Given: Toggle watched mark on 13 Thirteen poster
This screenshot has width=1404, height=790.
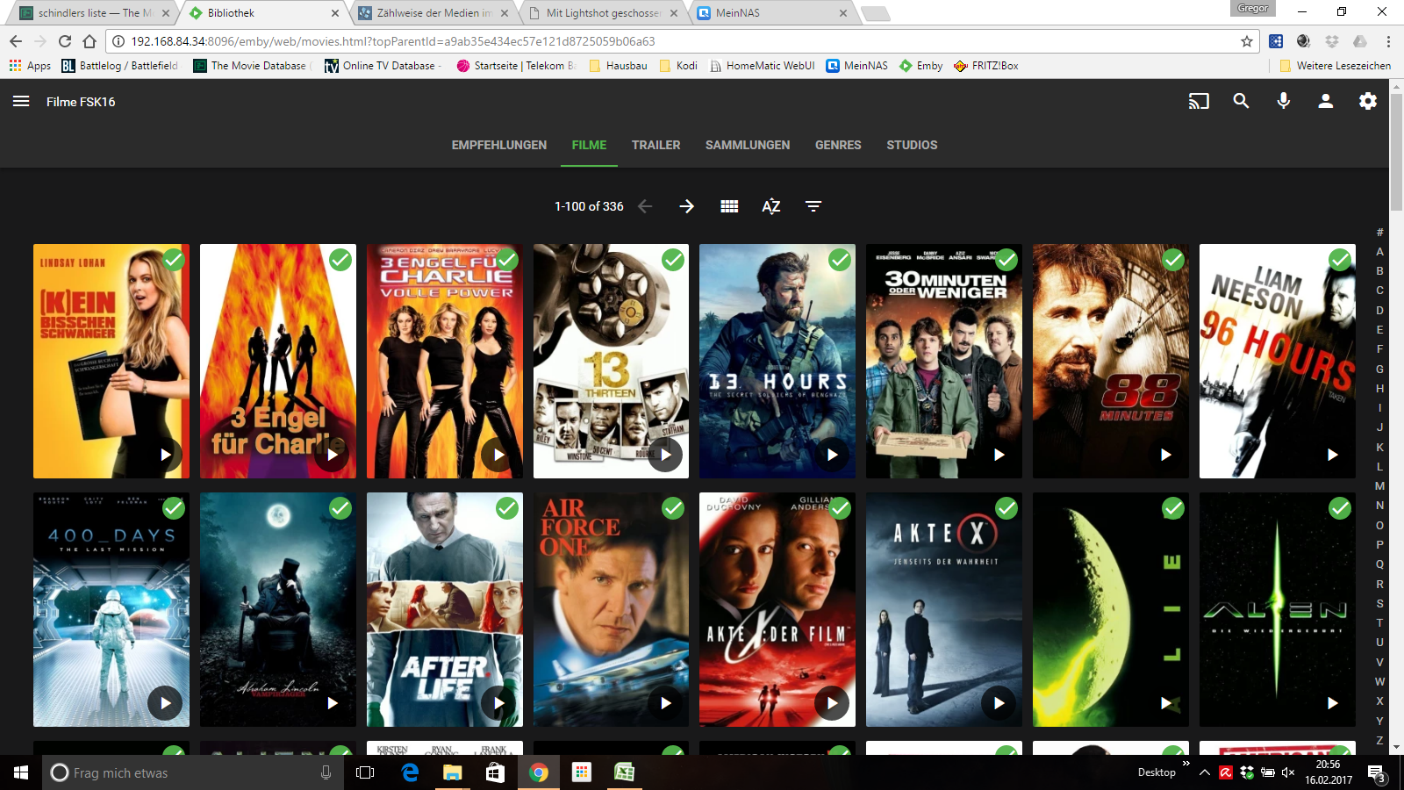Looking at the screenshot, I should 673,260.
